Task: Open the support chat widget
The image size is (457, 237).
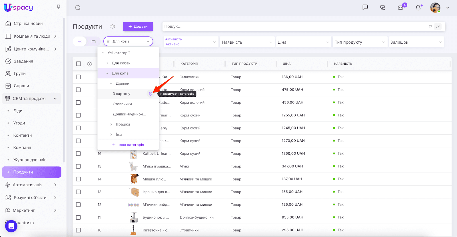Action: point(11,226)
